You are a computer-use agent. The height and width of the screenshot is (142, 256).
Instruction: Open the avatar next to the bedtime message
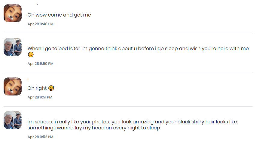pyautogui.click(x=13, y=47)
